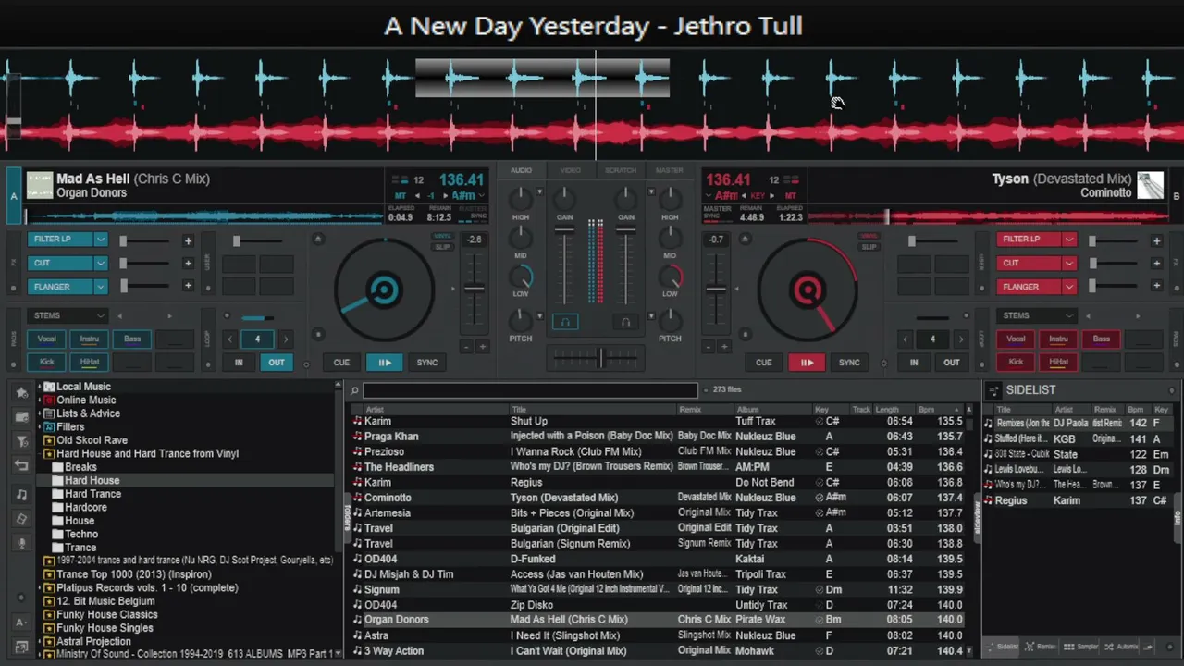Screen dimensions: 1184x666
Task: Increase the loop length on deck A
Action: point(285,339)
